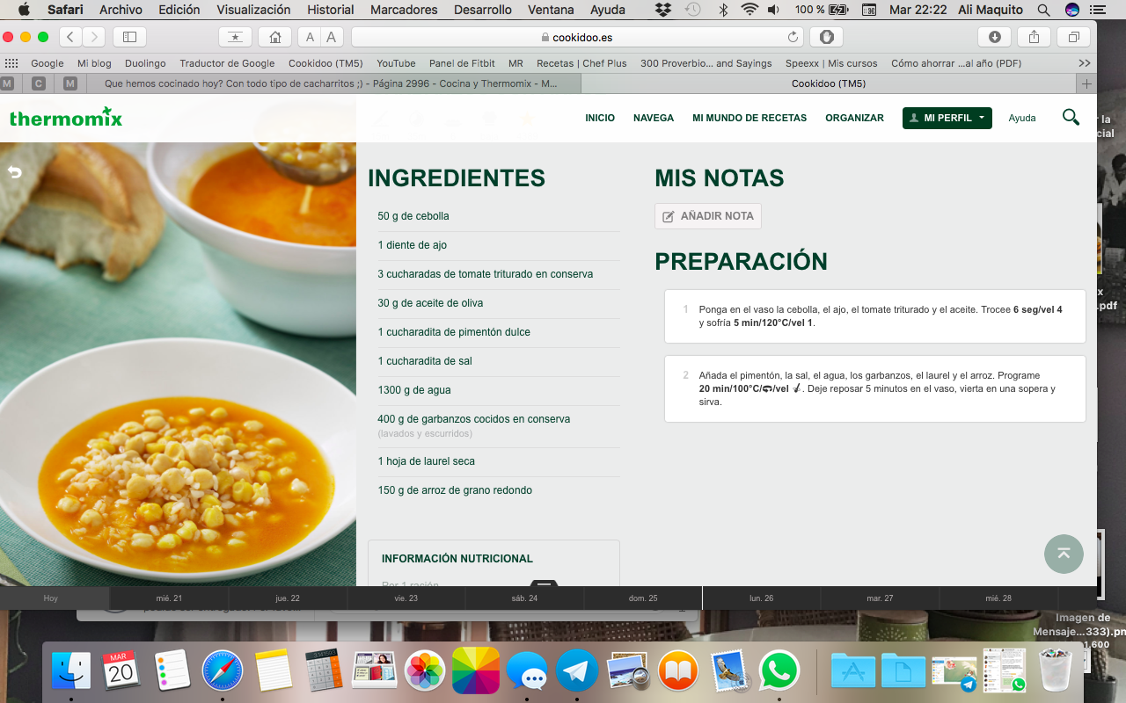
Task: Open Calculator from the Dock
Action: pos(324,671)
